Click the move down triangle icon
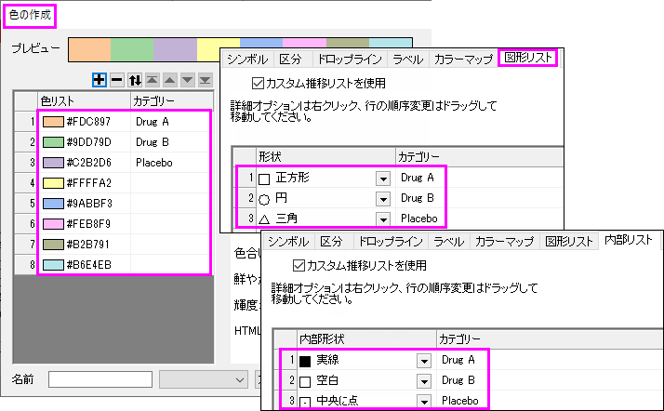Viewport: 664px width, 411px height. pos(188,80)
